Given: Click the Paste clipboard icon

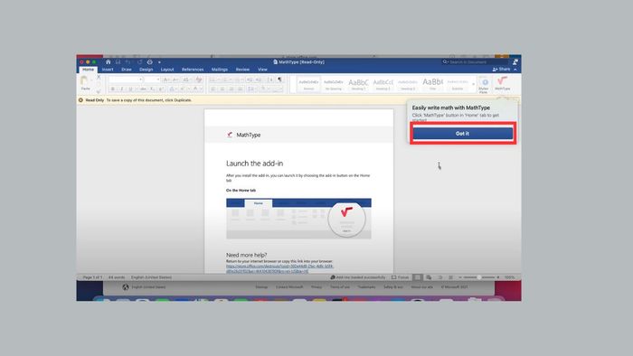Looking at the screenshot, I should 84,81.
